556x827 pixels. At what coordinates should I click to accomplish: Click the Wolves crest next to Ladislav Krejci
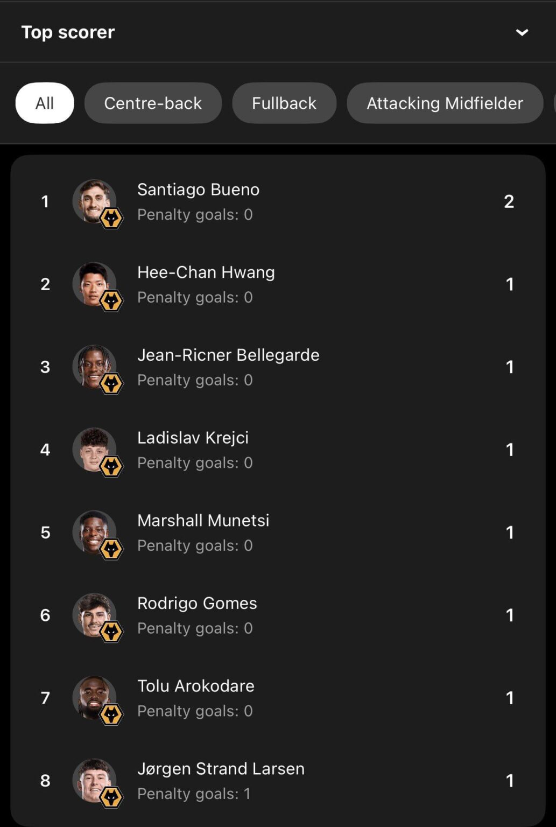pos(111,467)
